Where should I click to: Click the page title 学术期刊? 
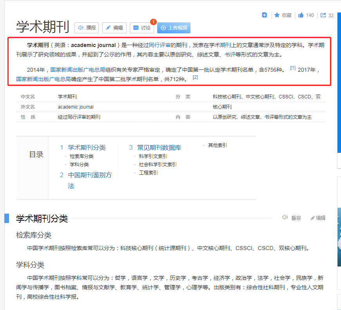43,27
